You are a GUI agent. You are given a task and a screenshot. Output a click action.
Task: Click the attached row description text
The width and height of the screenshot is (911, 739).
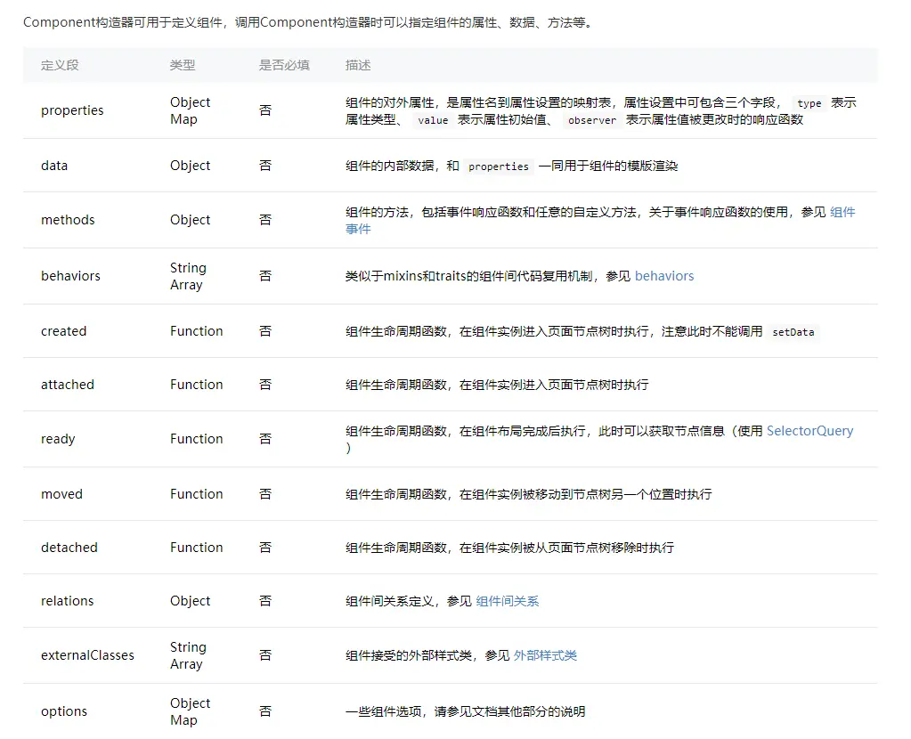(497, 385)
